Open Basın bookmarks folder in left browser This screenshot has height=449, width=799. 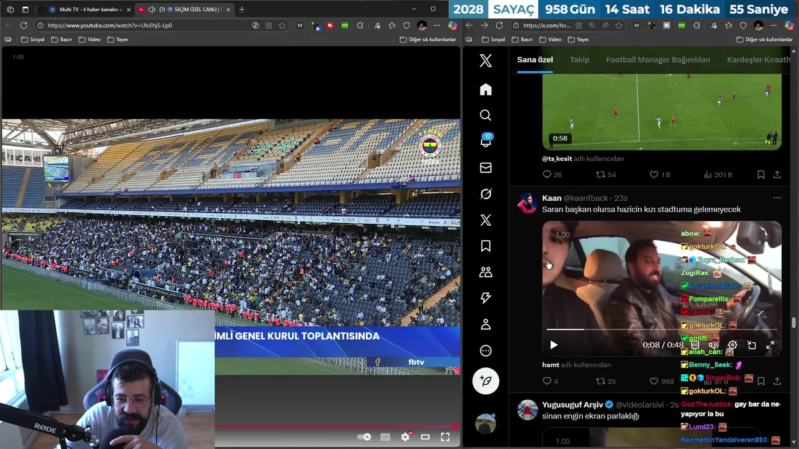61,39
